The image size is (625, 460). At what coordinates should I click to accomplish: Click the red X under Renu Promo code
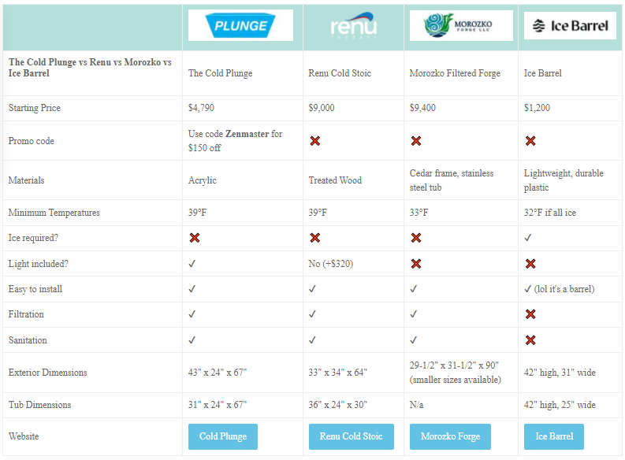click(315, 140)
